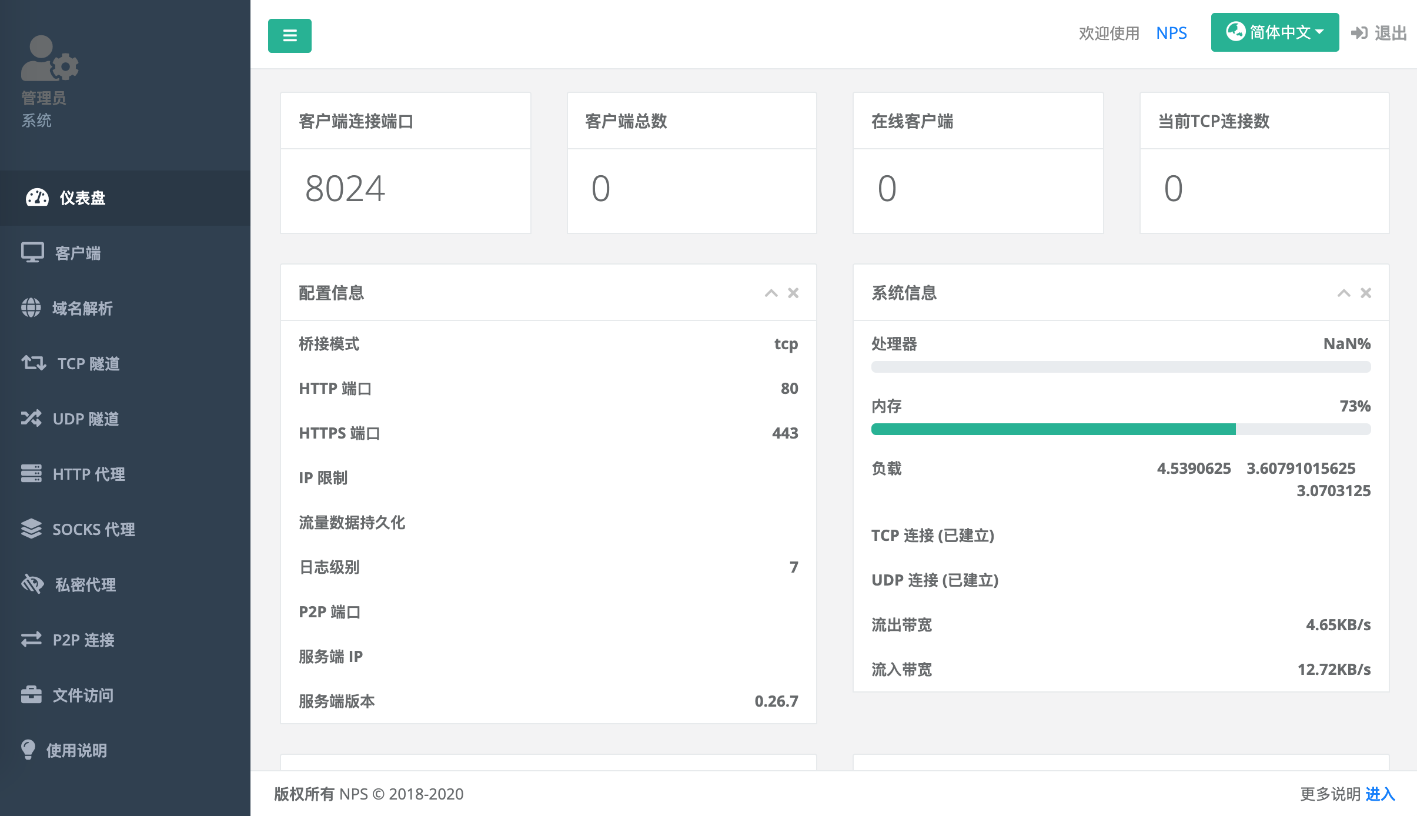Viewport: 1417px width, 816px height.
Task: Open the P2P 连接 menu item
Action: pos(83,640)
